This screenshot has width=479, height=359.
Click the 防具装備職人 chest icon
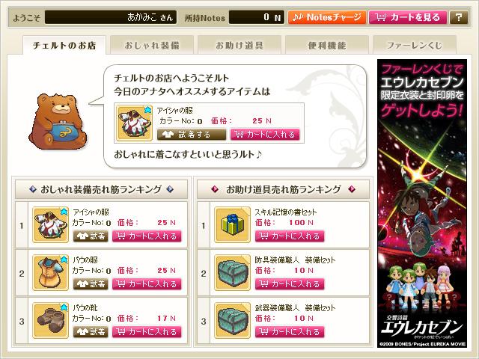232,273
